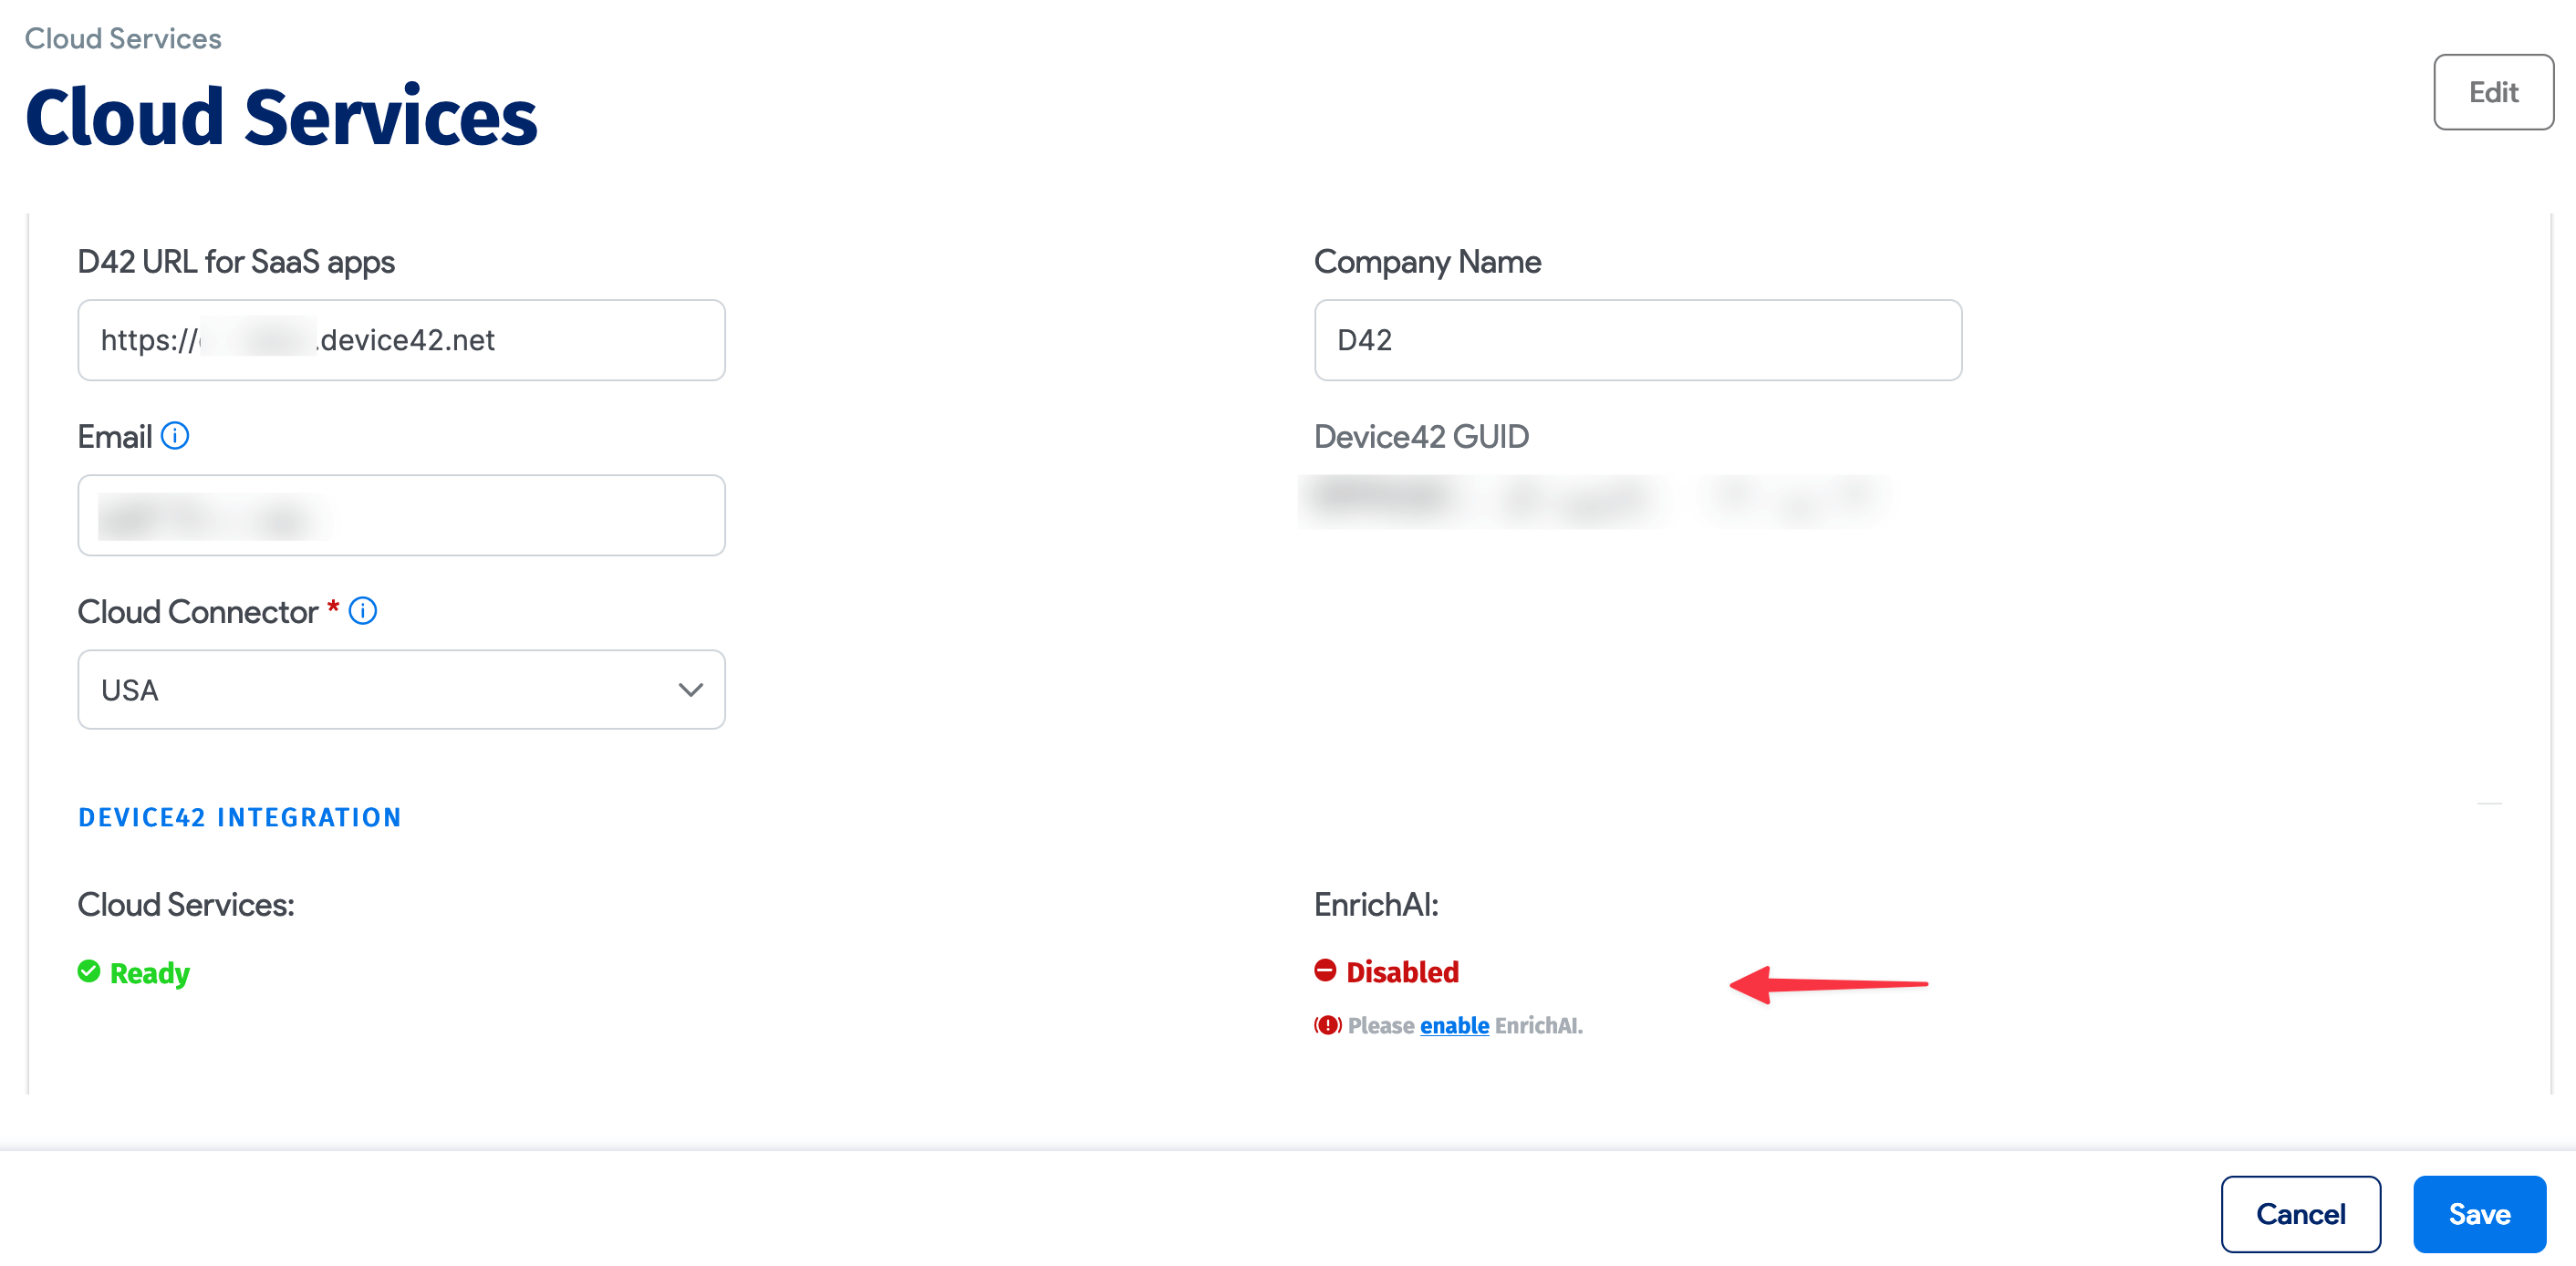Open the Cloud Services breadcrumb
This screenshot has height=1266, width=2576.
[x=123, y=38]
